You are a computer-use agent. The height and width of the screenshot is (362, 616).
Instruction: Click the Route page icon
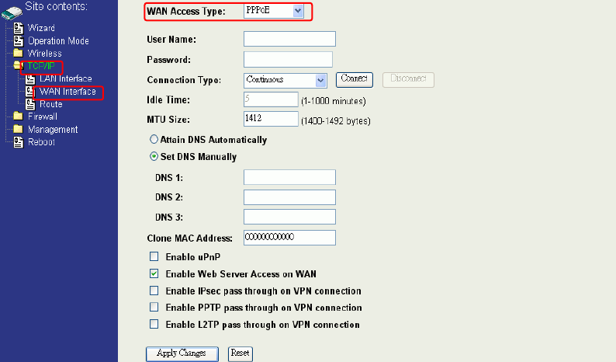click(30, 104)
